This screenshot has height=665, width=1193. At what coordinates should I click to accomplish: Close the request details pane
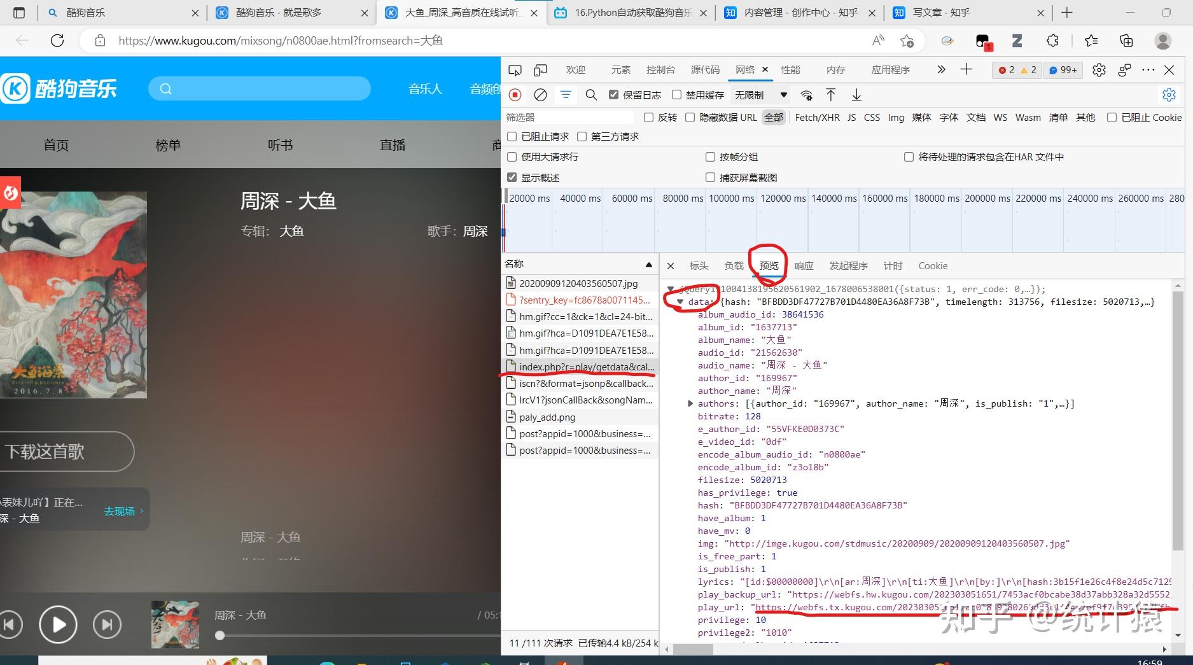click(671, 266)
